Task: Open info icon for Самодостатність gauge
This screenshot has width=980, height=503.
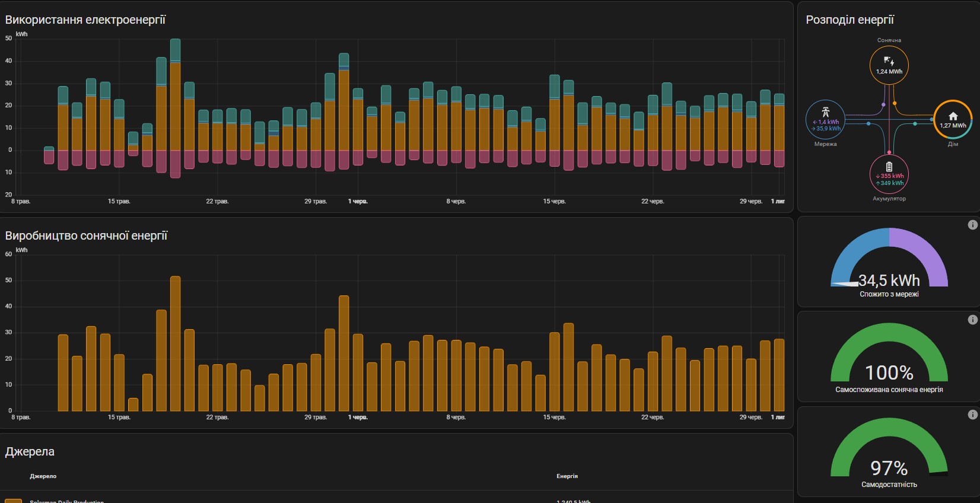Action: 972,415
